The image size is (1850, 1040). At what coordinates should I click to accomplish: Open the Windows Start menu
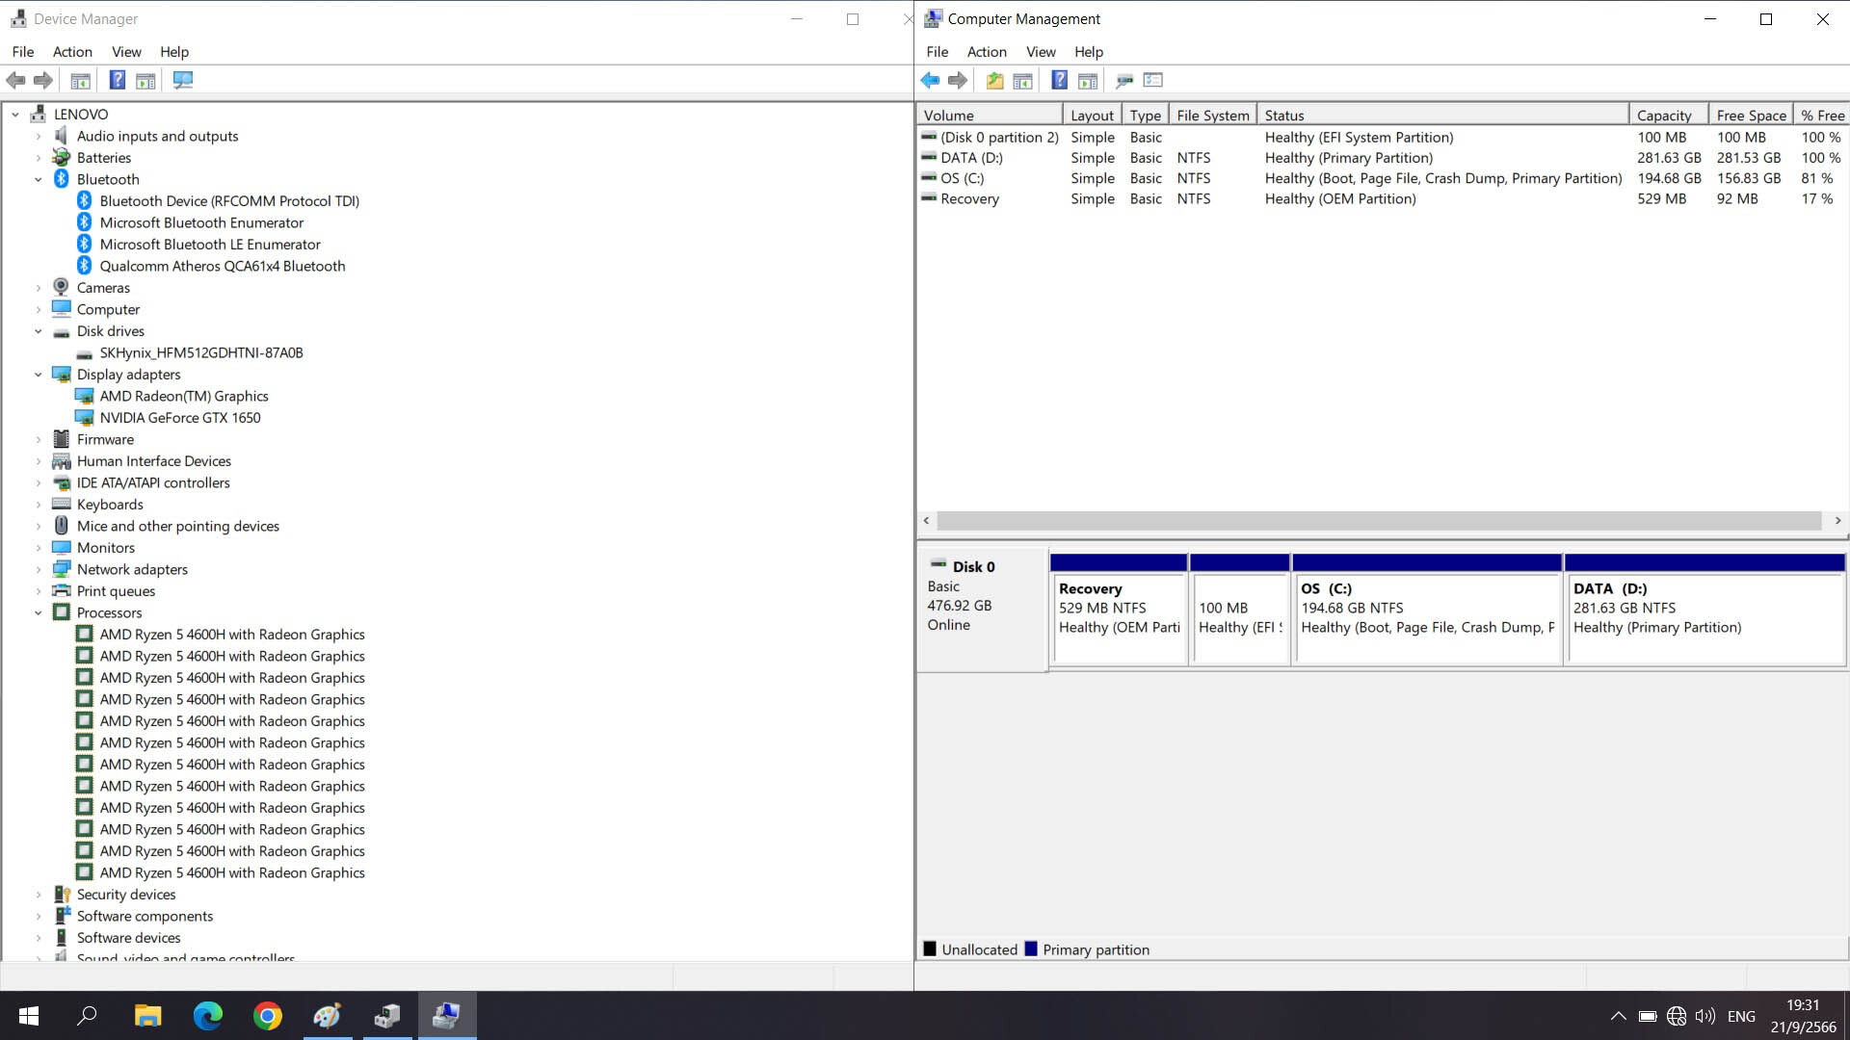28,1015
